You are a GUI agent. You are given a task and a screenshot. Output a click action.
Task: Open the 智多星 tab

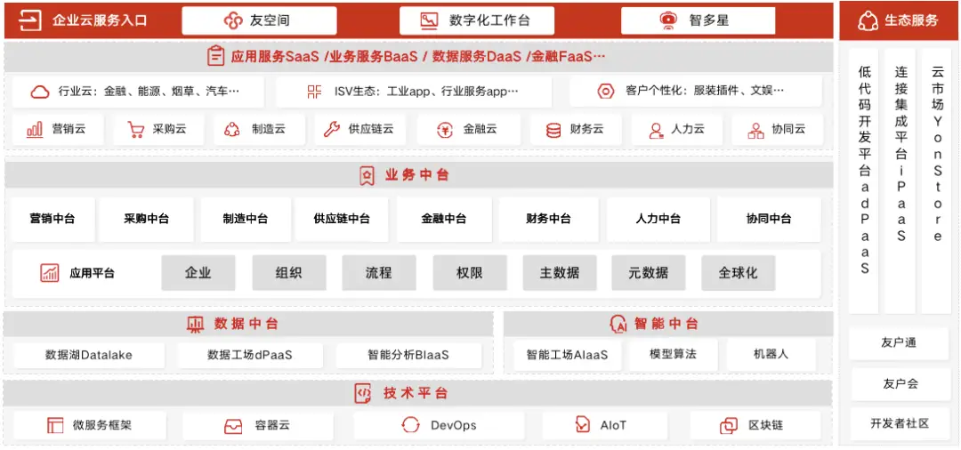[x=699, y=20]
